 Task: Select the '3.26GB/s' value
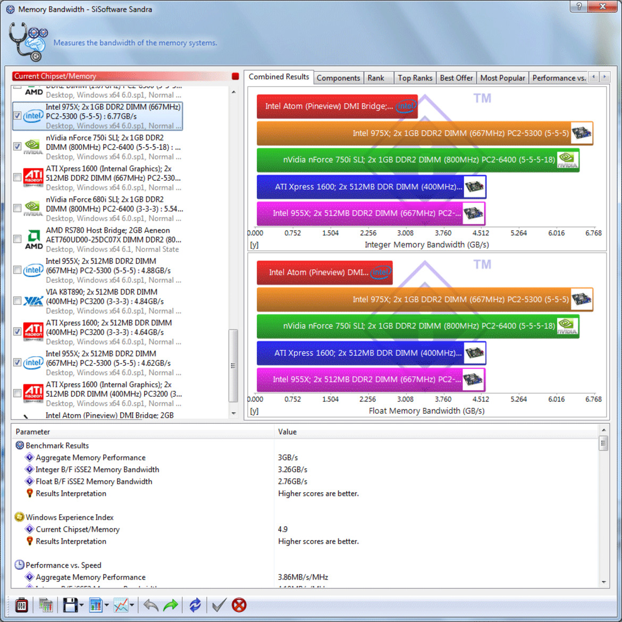(x=293, y=469)
